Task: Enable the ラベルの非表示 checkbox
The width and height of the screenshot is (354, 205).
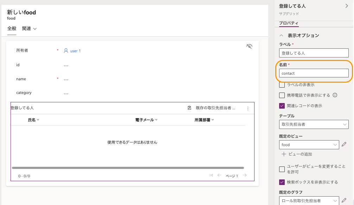Action: click(282, 84)
